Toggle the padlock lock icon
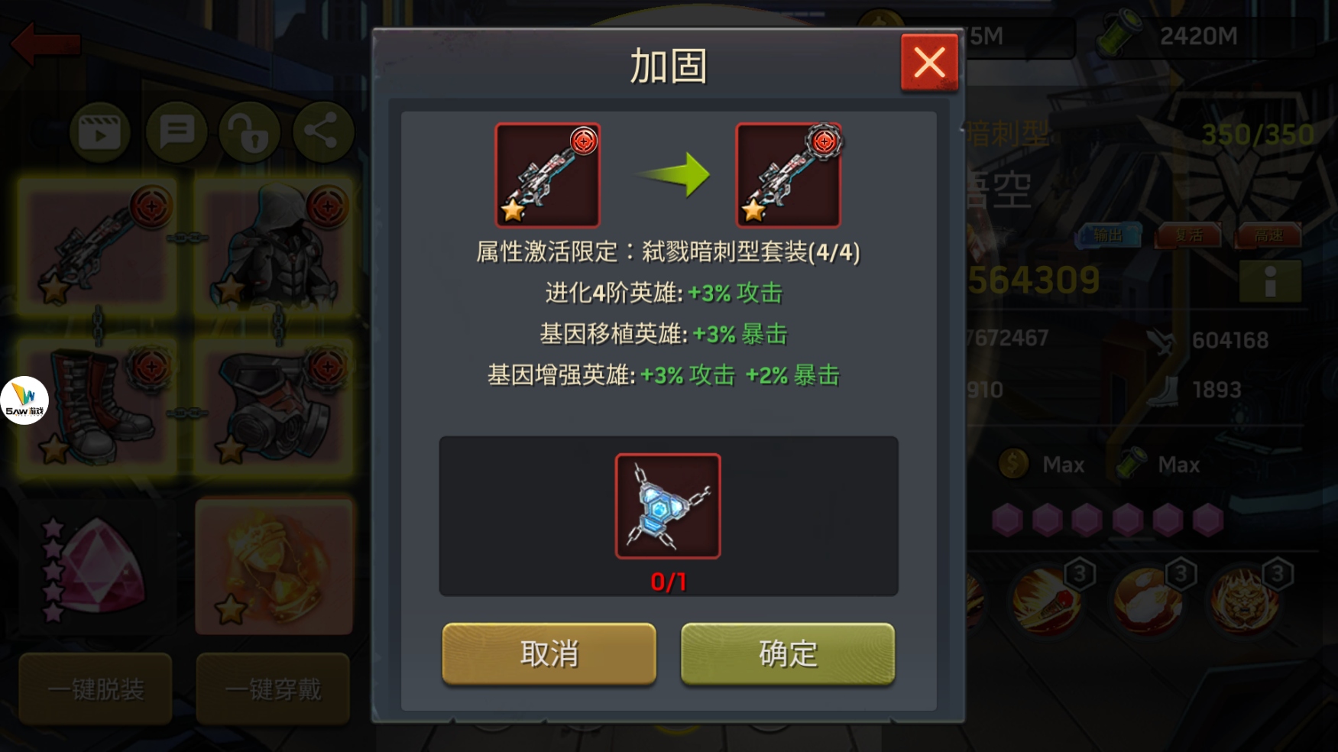This screenshot has width=1338, height=752. point(250,132)
